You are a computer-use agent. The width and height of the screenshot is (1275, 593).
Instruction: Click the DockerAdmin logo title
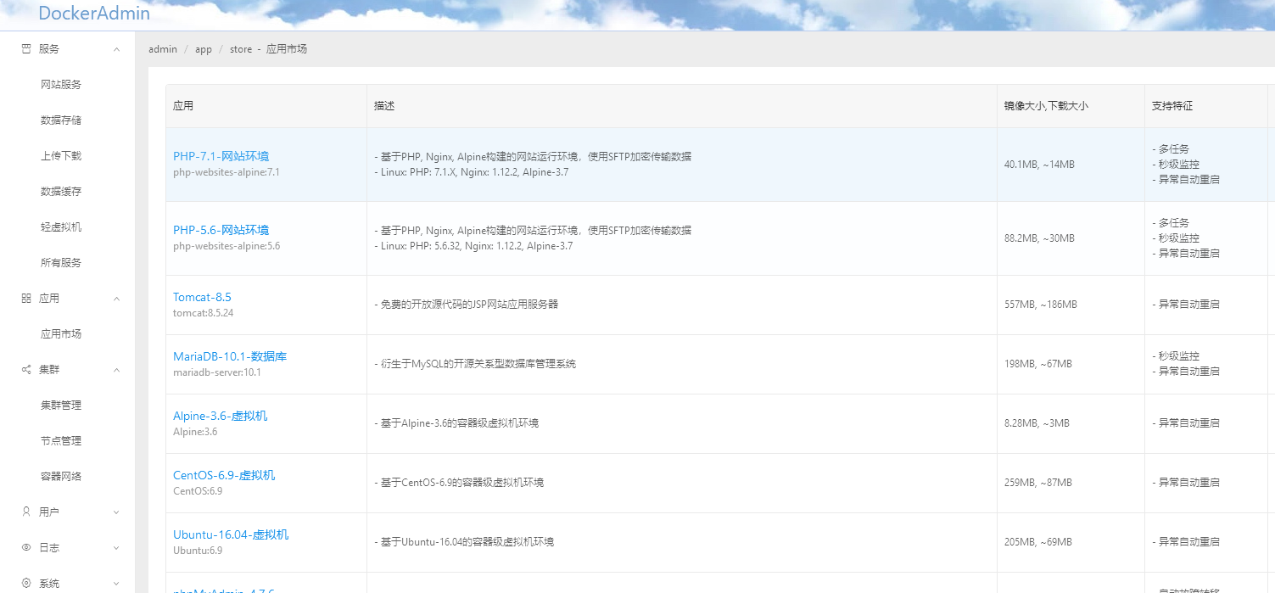coord(94,14)
